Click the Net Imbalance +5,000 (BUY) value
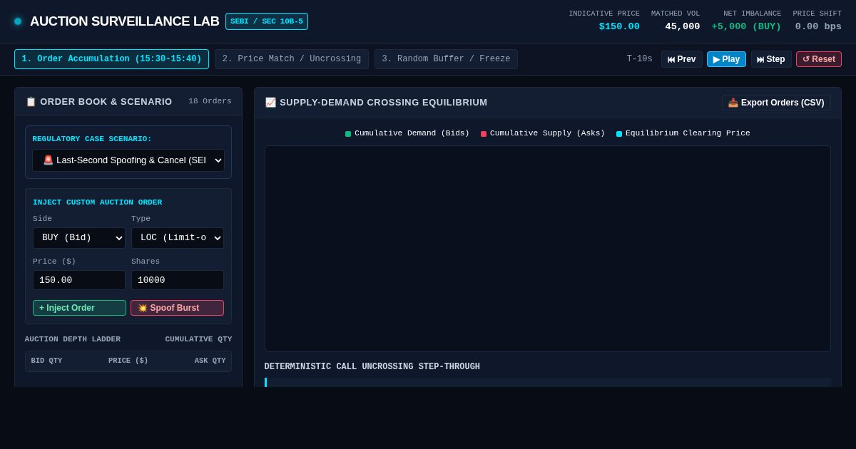The height and width of the screenshot is (449, 856). pyautogui.click(x=746, y=26)
